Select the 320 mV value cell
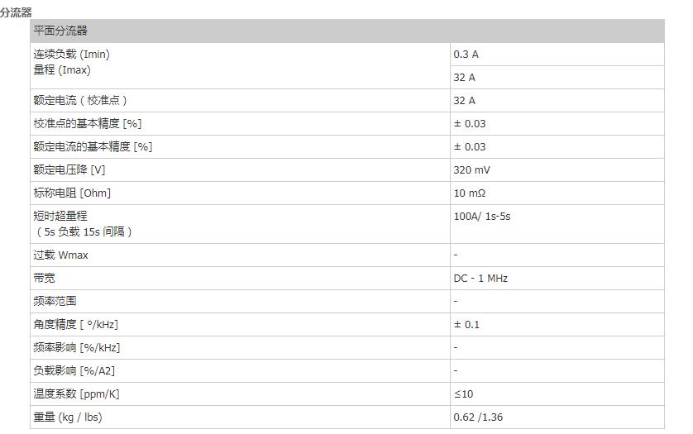This screenshot has width=693, height=434. [472, 170]
